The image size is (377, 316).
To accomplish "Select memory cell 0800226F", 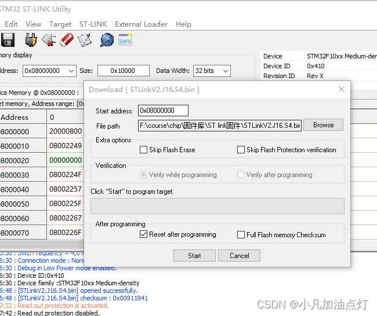I will pos(66,232).
